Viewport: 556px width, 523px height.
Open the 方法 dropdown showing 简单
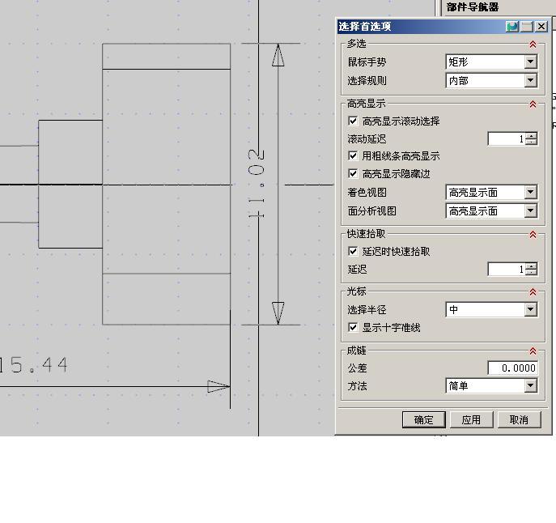[x=491, y=385]
